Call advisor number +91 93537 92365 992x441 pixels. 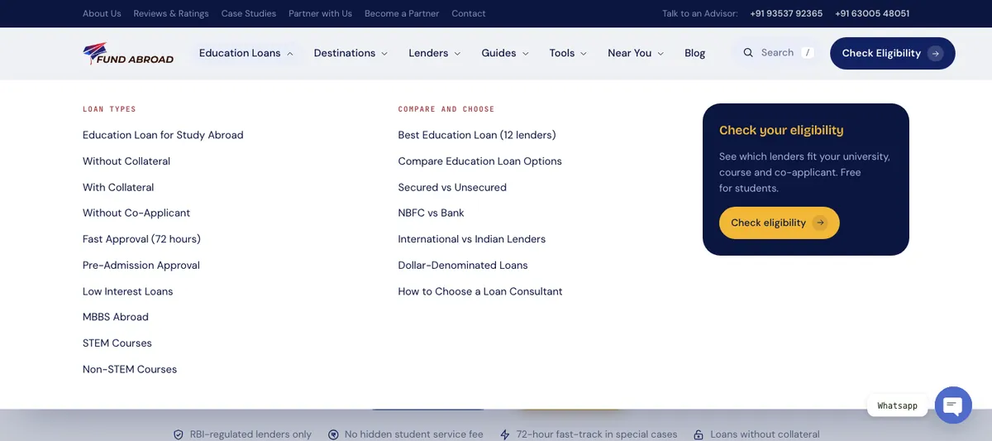click(786, 13)
